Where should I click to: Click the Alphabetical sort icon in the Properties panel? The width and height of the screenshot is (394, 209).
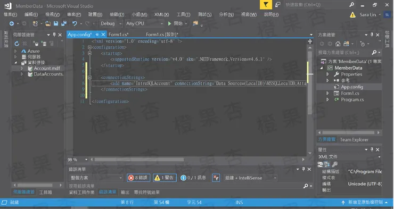(x=327, y=164)
